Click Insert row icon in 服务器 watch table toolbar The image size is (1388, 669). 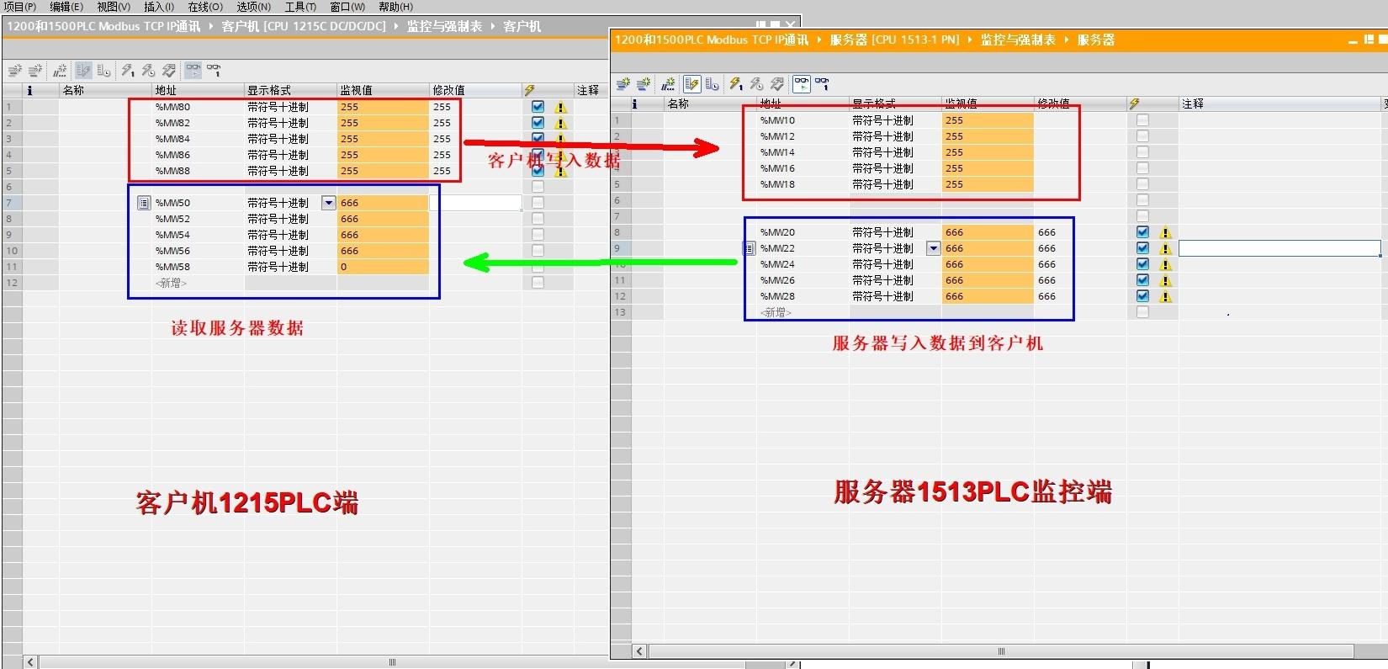click(x=622, y=84)
